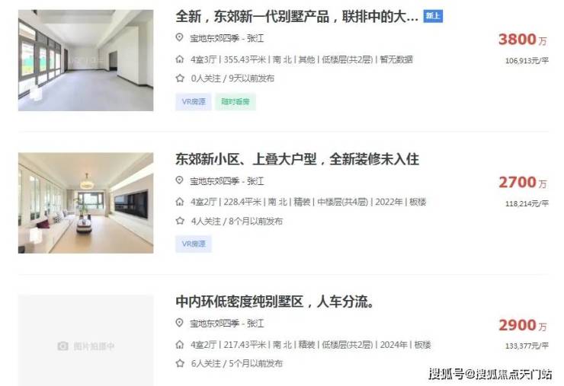Viewport: 564px width, 386px height.
Task: Click the location pin icon of the first listing
Action: 179,37
